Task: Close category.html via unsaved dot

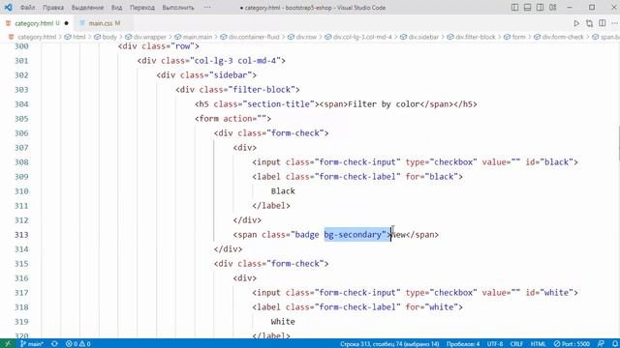Action: [67, 23]
